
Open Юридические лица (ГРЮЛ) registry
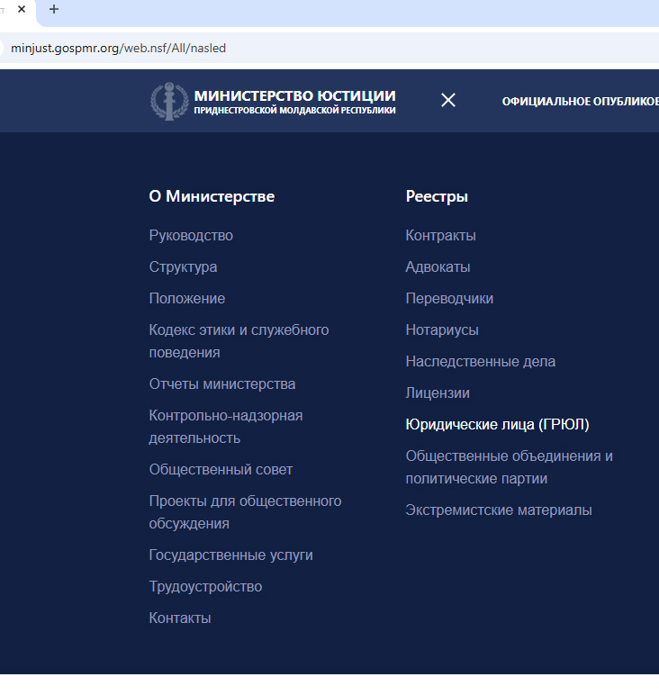click(497, 425)
